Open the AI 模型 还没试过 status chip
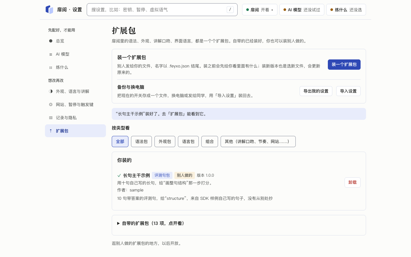The image size is (411, 257). pyautogui.click(x=302, y=10)
